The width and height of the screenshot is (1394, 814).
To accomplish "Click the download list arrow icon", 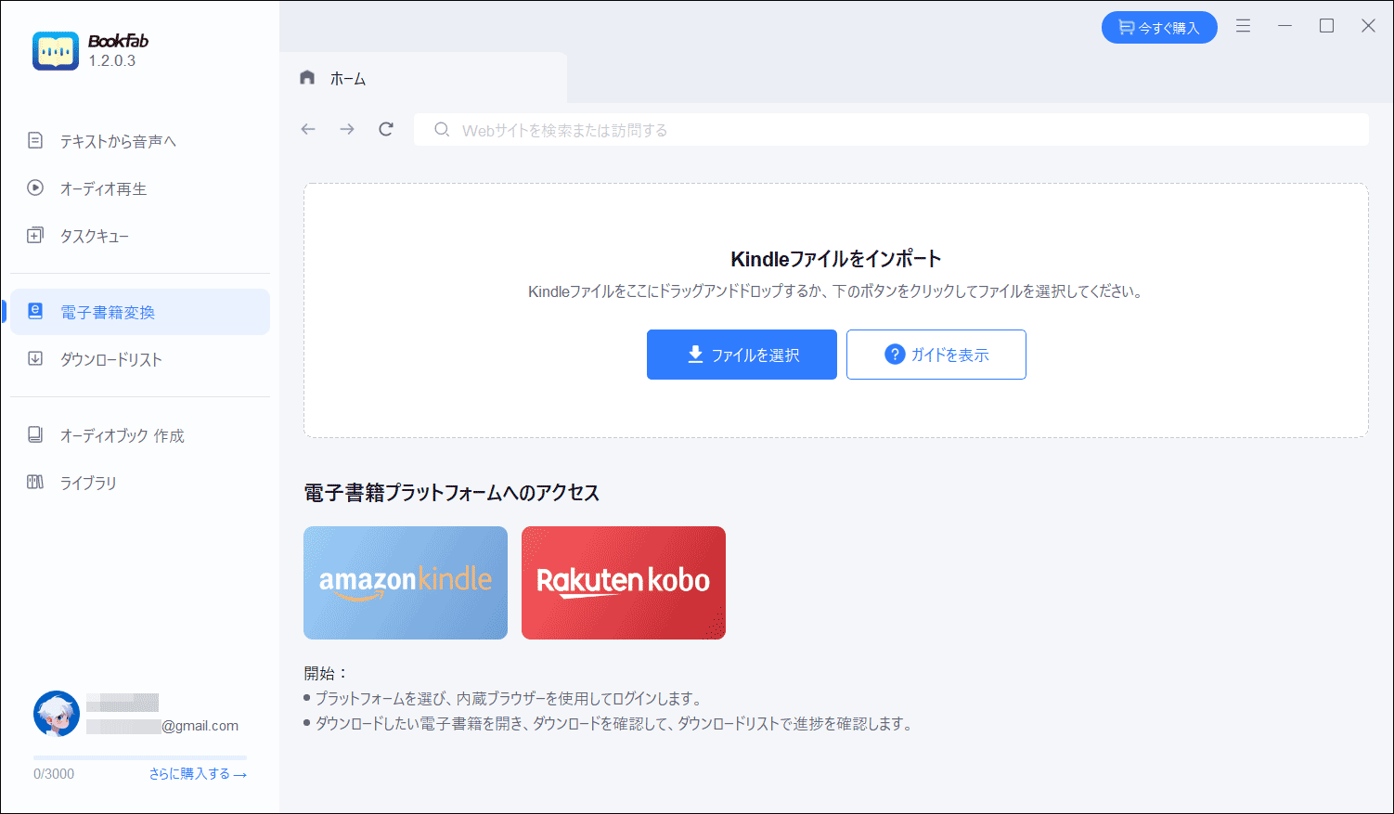I will point(35,358).
